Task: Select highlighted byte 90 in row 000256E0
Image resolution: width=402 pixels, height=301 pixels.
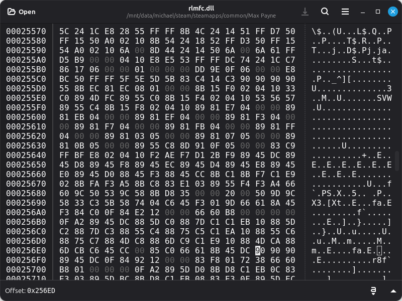Action: coord(258,251)
